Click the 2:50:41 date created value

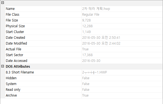click(x=101, y=38)
